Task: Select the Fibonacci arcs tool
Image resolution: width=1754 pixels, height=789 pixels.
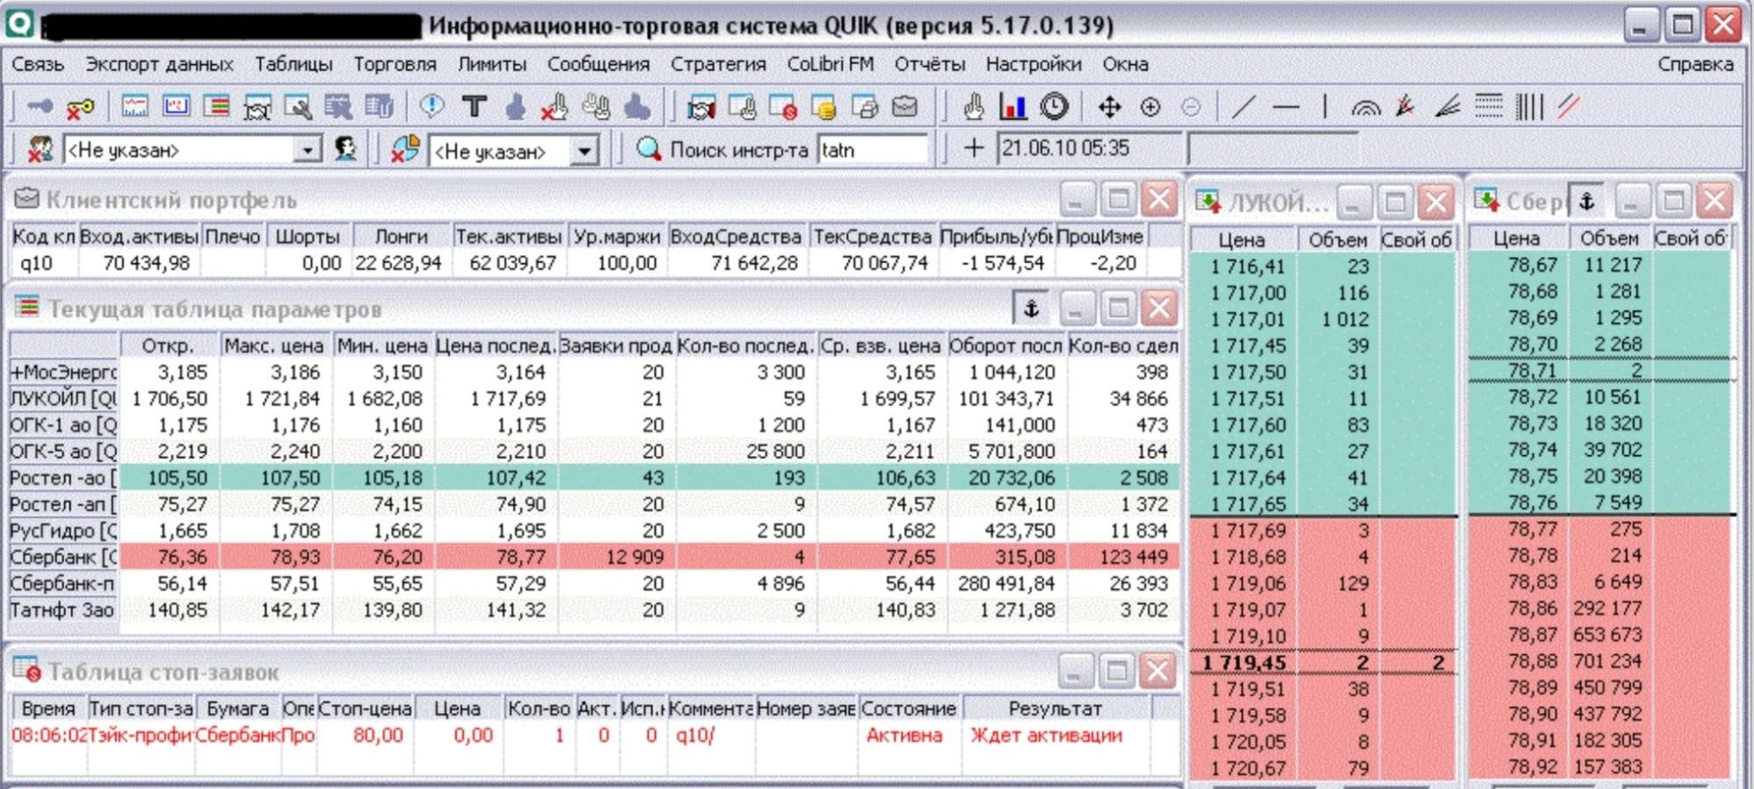Action: (x=1365, y=108)
